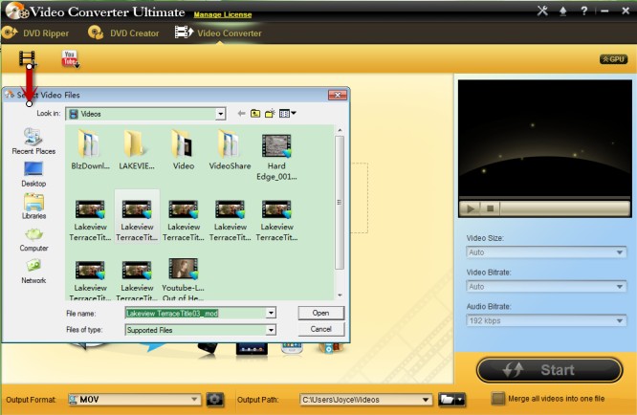Open the Output Format MOV dropdown
The height and width of the screenshot is (415, 637).
click(134, 400)
